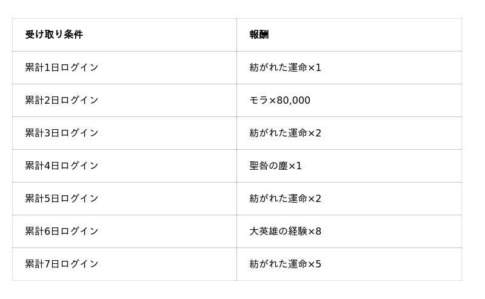The width and height of the screenshot is (485, 299).
Task: Select the 累計6日ログイン cell
Action: coord(62,231)
